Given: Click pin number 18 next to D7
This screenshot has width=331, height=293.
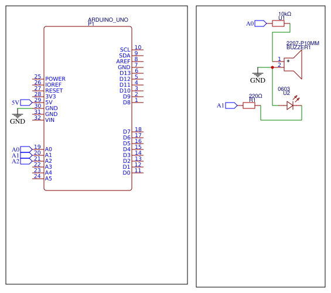Looking at the screenshot, I should tap(138, 130).
